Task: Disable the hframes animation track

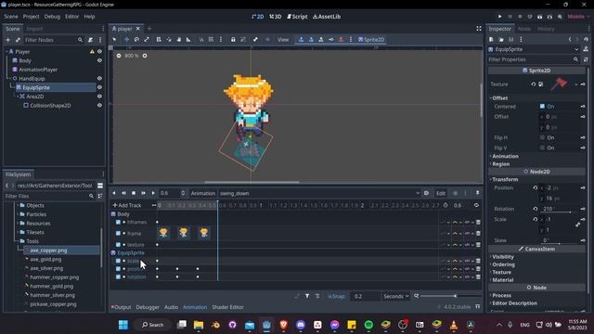Action: pos(118,223)
